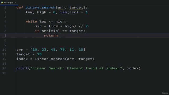Viewport: 169px width, 95px height.
Task: Click value 70 in 'target = 70'
Action: pyautogui.click(x=39, y=54)
